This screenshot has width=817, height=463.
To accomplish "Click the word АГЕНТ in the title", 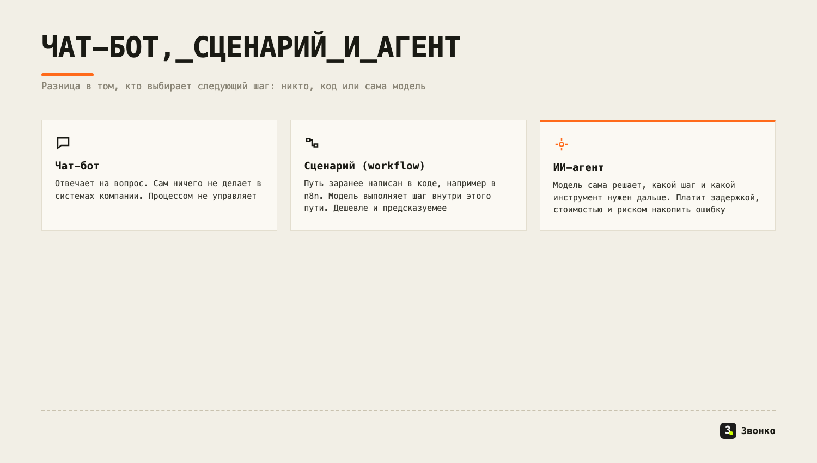I will tap(419, 47).
